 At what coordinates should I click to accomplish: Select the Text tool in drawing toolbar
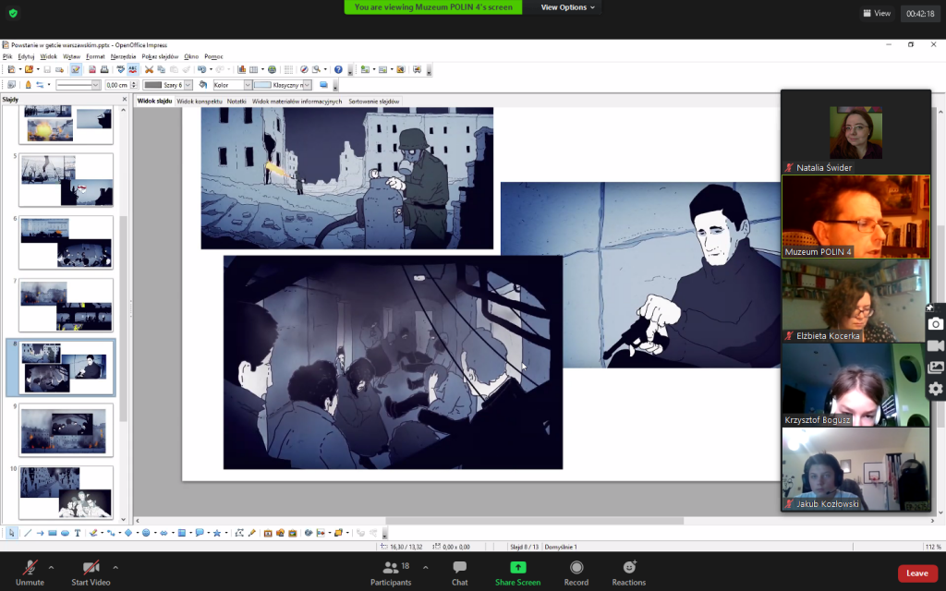click(x=78, y=533)
